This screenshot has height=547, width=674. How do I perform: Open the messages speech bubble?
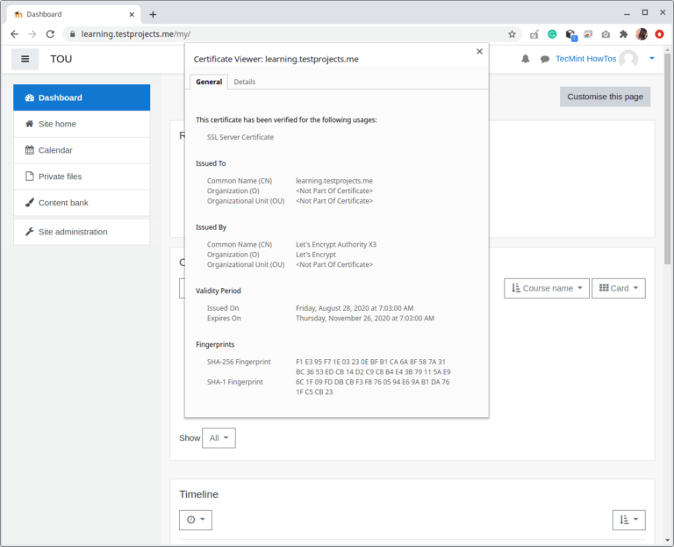click(x=545, y=59)
